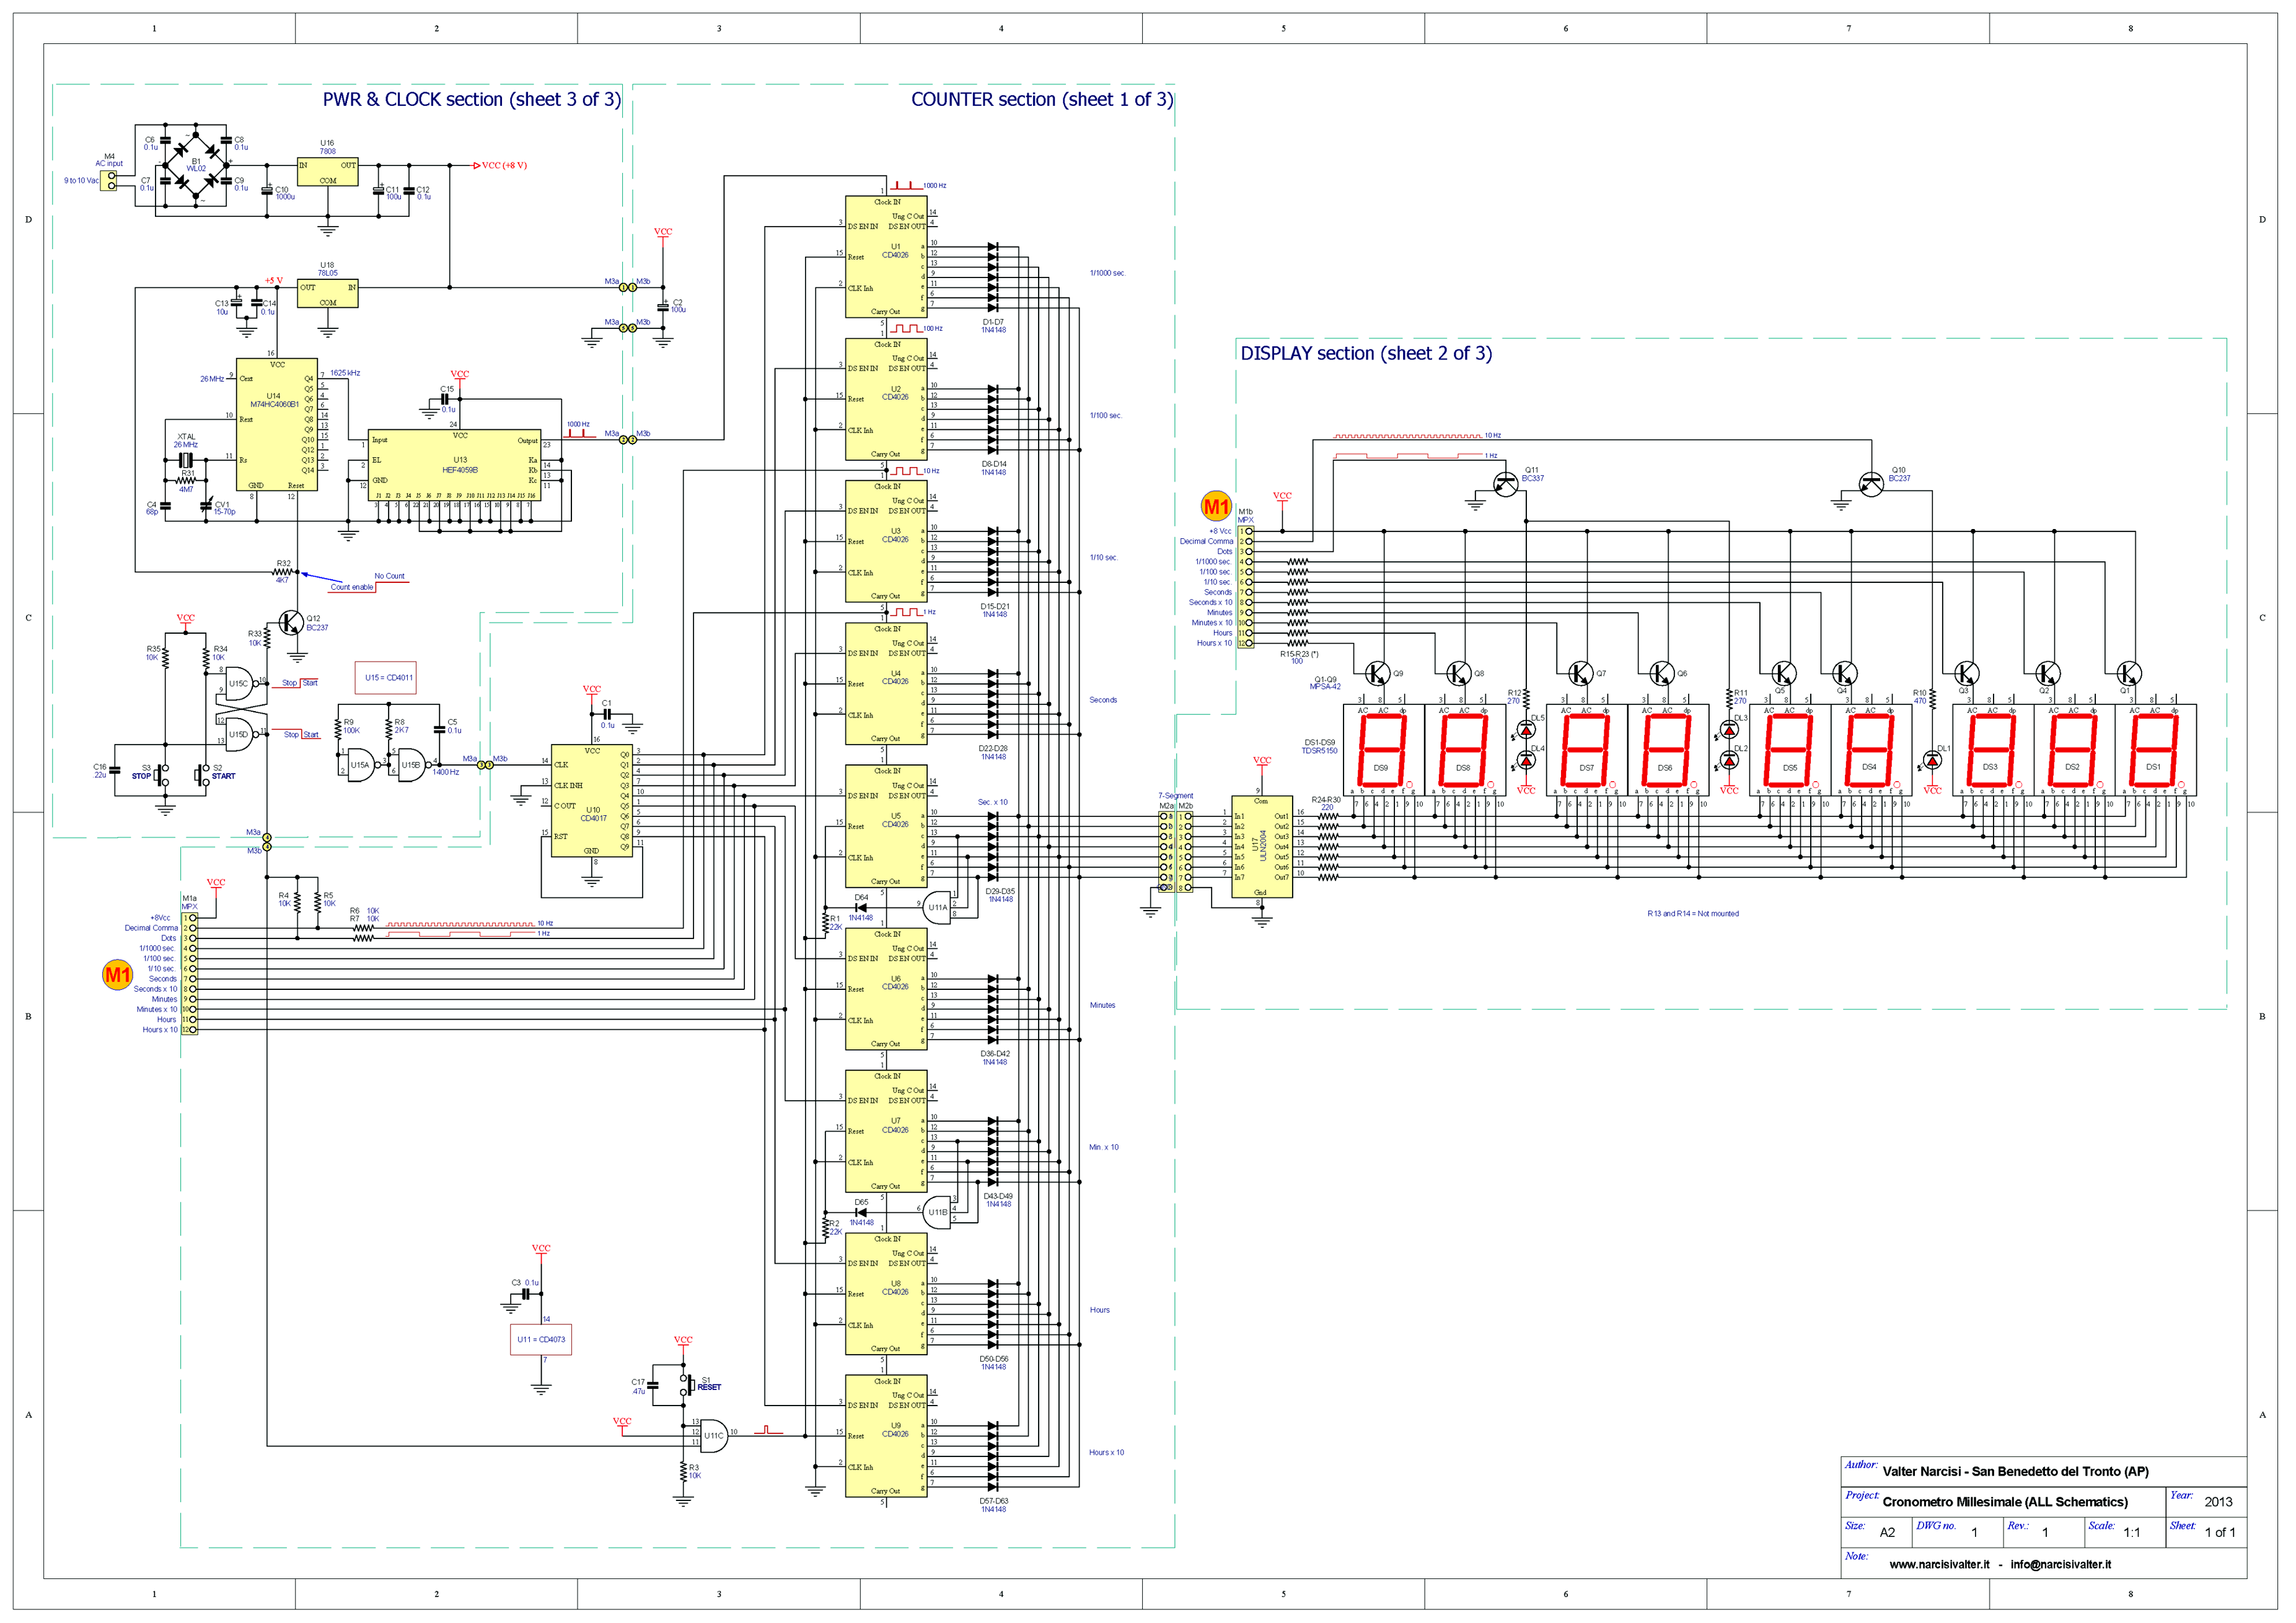This screenshot has width=2296, height=1623.
Task: Select the U11B AND gate
Action: [937, 1214]
